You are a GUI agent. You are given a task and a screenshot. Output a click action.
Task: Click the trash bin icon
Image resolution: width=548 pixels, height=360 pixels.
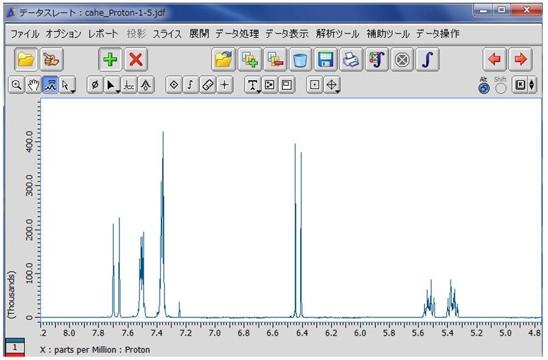pos(300,60)
